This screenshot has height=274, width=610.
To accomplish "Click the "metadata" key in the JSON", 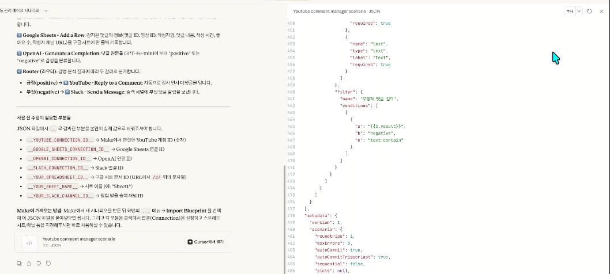I will point(317,215).
